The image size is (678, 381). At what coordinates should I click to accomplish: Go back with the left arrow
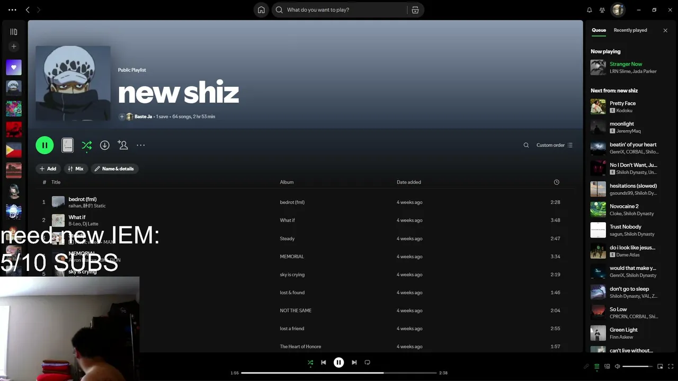28,10
